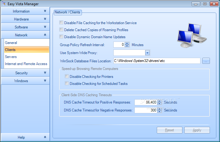Maximize the Easy Vista Manager window
220x142 pixels.
coord(205,4)
